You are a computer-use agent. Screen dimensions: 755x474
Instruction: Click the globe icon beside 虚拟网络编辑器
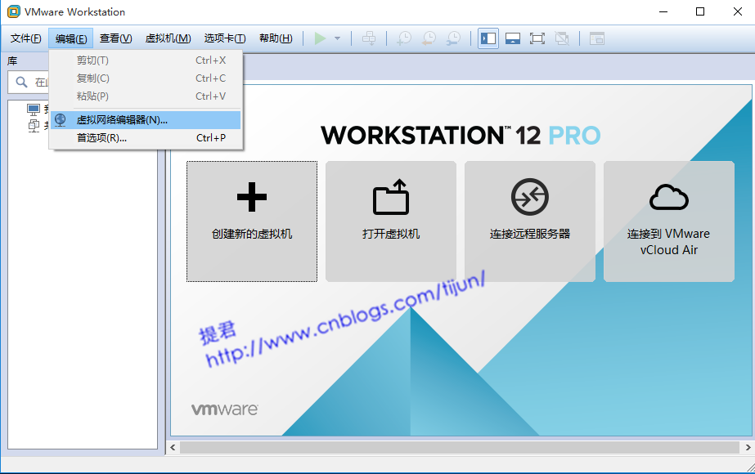pos(61,120)
